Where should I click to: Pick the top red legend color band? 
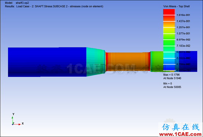[169, 12]
